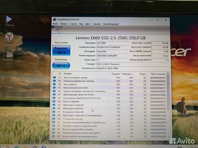Viewport: 198px width, 148px height.
Task: Click the attribute list scroll down arrow
Action: point(169,137)
